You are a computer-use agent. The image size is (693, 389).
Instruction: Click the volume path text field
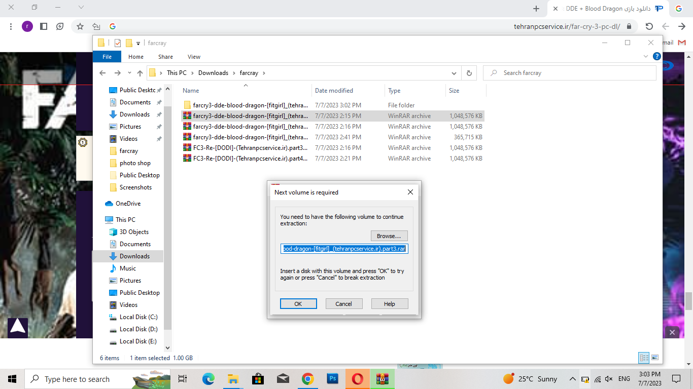coord(344,249)
